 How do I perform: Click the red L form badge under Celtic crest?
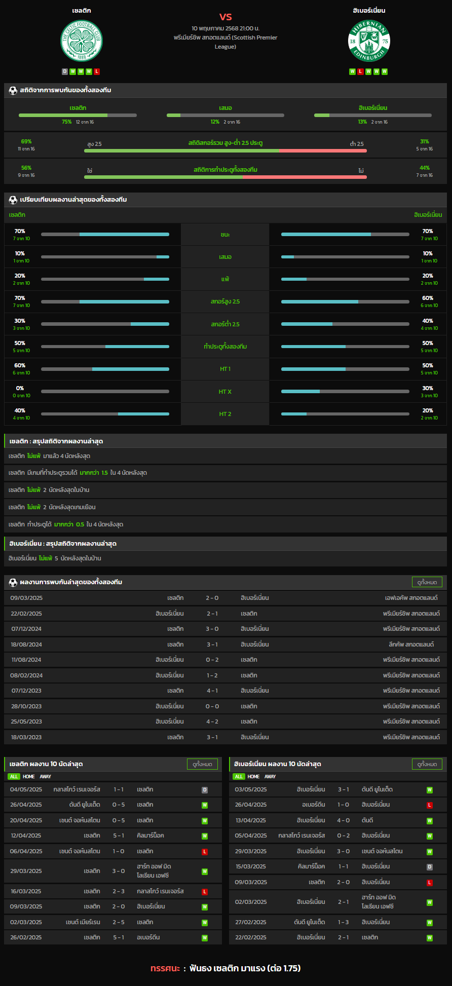click(97, 71)
